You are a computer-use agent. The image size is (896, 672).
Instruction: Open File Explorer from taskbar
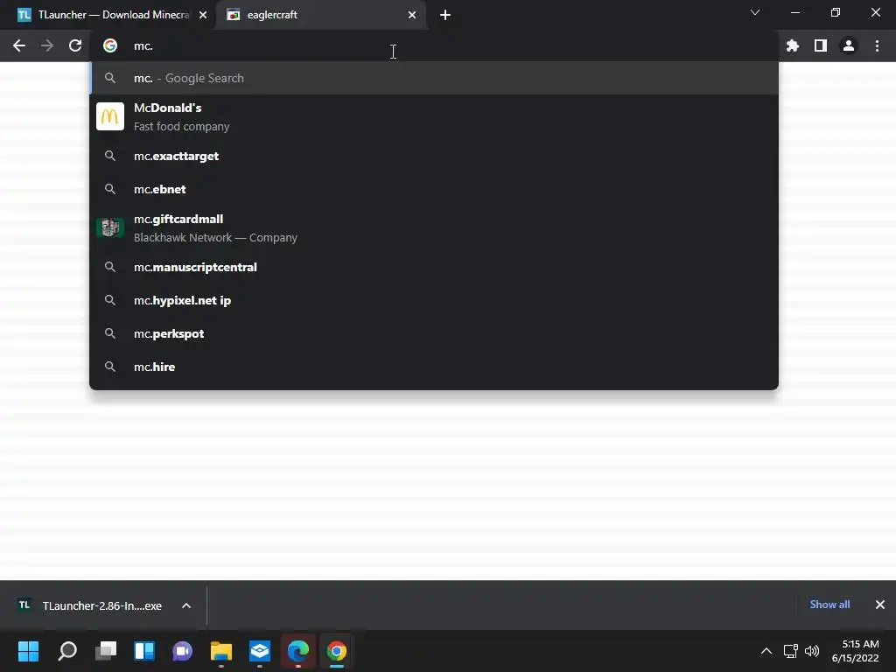[x=221, y=651]
